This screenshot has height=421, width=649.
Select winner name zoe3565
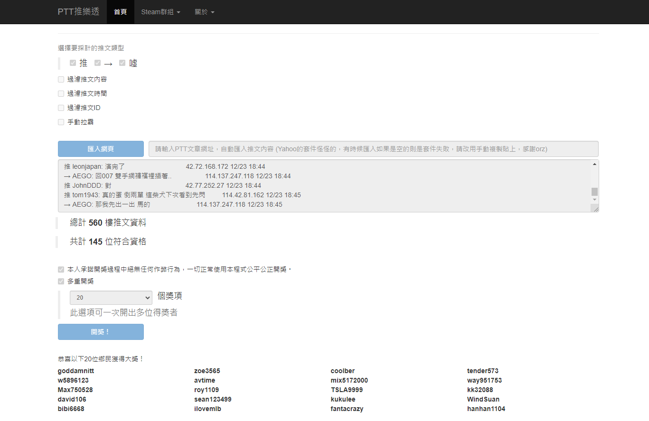207,371
